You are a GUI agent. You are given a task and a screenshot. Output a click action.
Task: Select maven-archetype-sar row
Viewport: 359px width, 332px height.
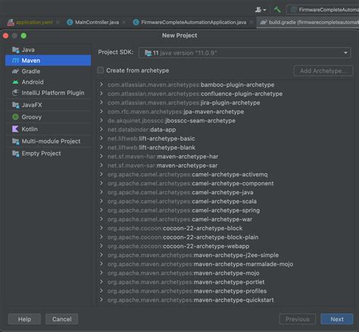225,166
